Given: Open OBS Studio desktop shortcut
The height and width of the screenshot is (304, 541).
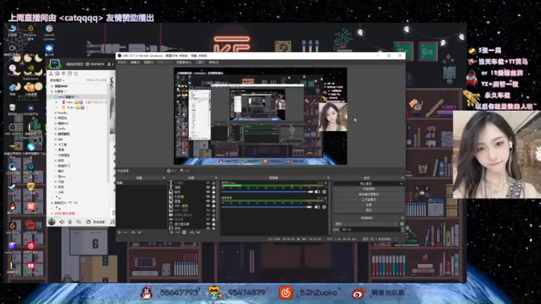Looking at the screenshot, I should coord(13,129).
